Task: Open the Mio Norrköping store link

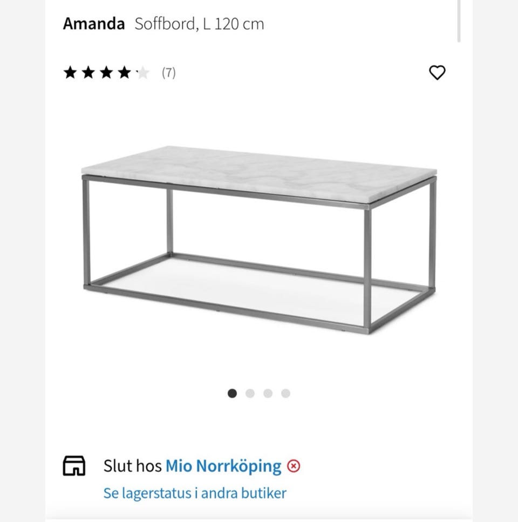Action: [223, 466]
